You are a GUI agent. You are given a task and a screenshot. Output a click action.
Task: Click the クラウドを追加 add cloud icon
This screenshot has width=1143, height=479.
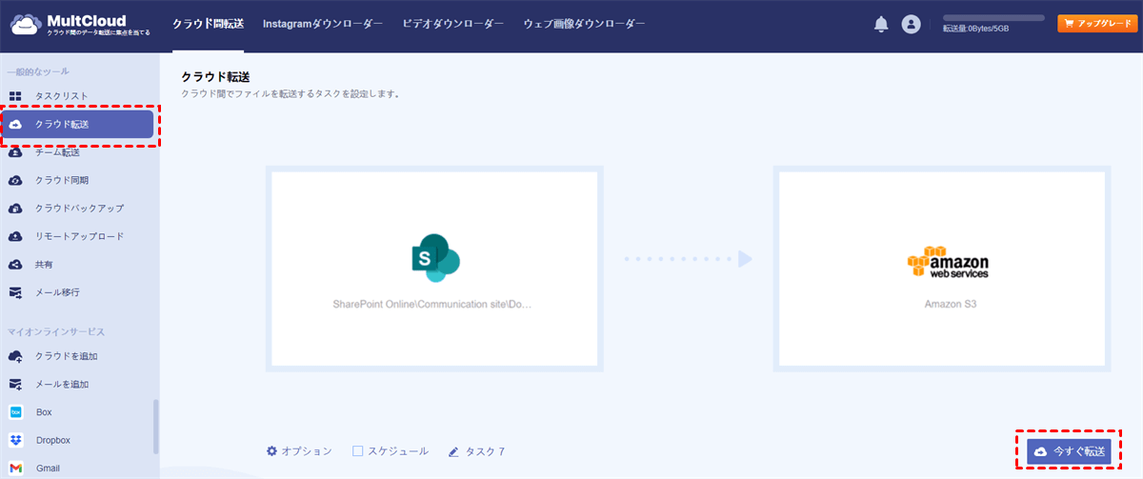click(x=15, y=356)
